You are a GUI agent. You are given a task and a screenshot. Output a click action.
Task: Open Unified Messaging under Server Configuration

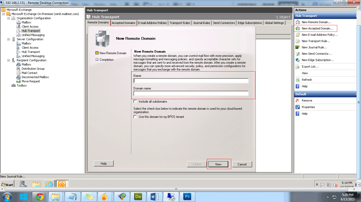pos(33,56)
